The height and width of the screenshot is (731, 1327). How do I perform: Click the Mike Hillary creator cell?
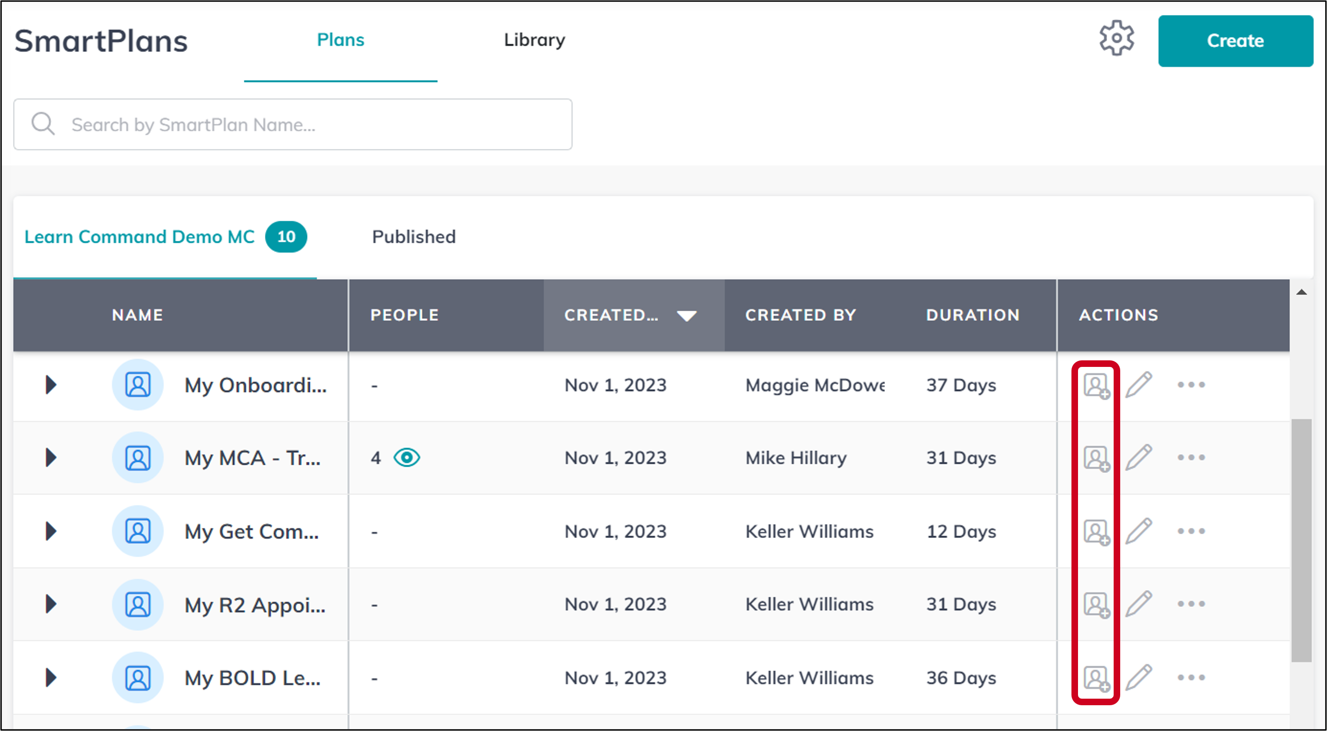pyautogui.click(x=796, y=458)
